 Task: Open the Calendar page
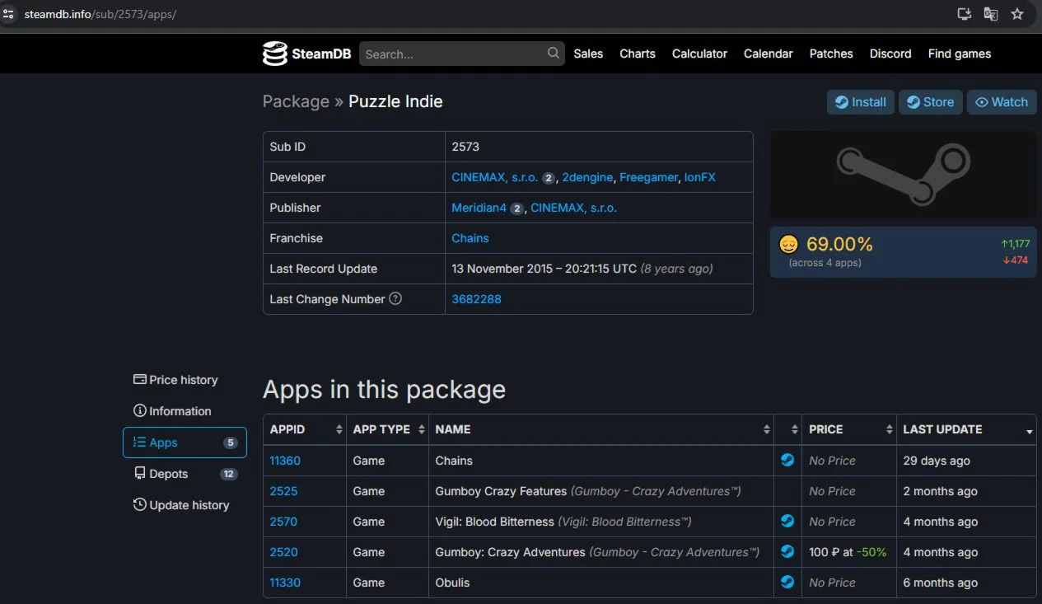tap(768, 54)
